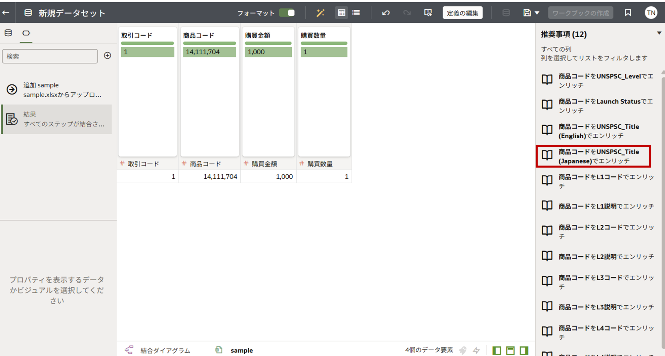The image size is (665, 356).
Task: Select the 追加 sample step
Action: tap(56, 90)
